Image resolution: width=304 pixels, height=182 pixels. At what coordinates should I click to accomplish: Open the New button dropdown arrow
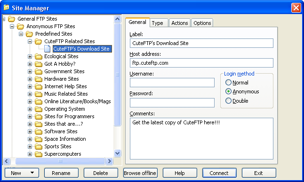(x=32, y=173)
